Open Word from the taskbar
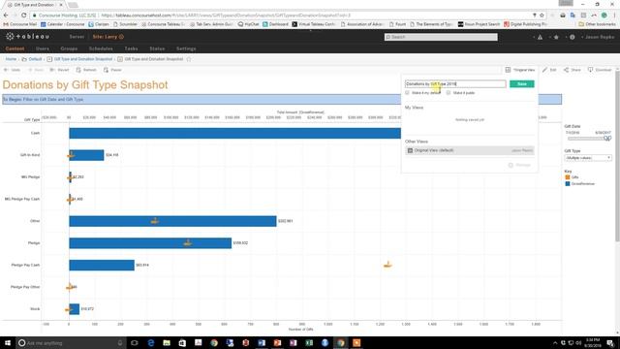Image resolution: width=620 pixels, height=349 pixels. pyautogui.click(x=262, y=342)
